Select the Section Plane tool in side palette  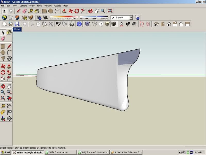point(9,119)
